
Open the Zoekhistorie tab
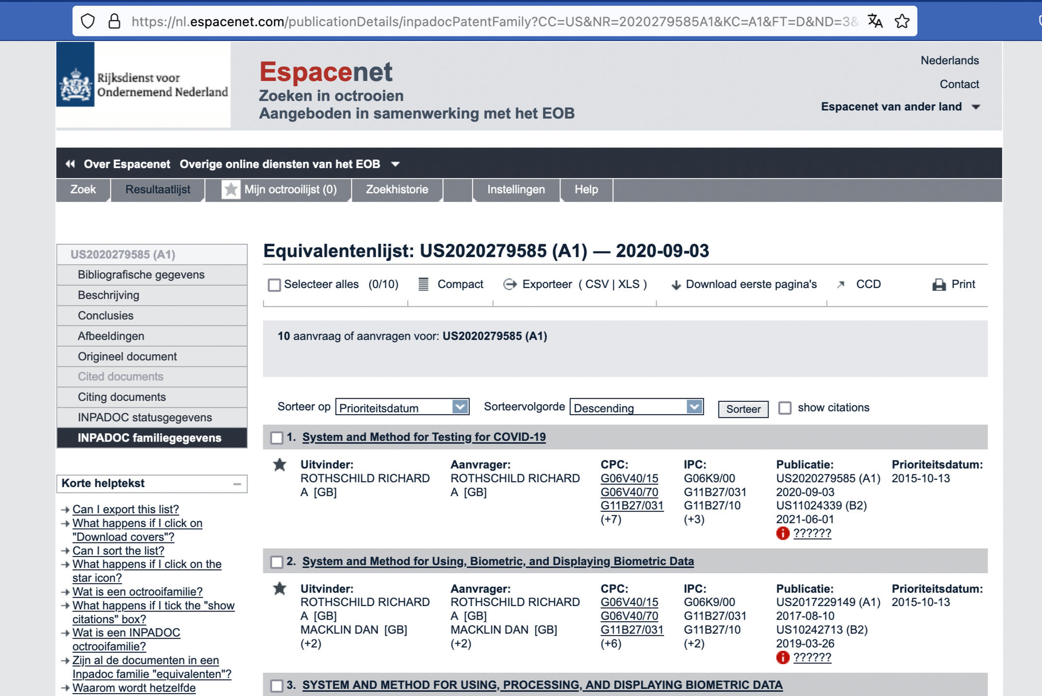pos(396,190)
